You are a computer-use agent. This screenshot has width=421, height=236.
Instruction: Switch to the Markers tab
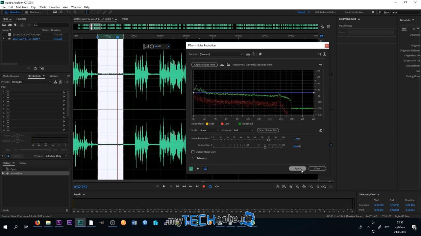coord(54,76)
